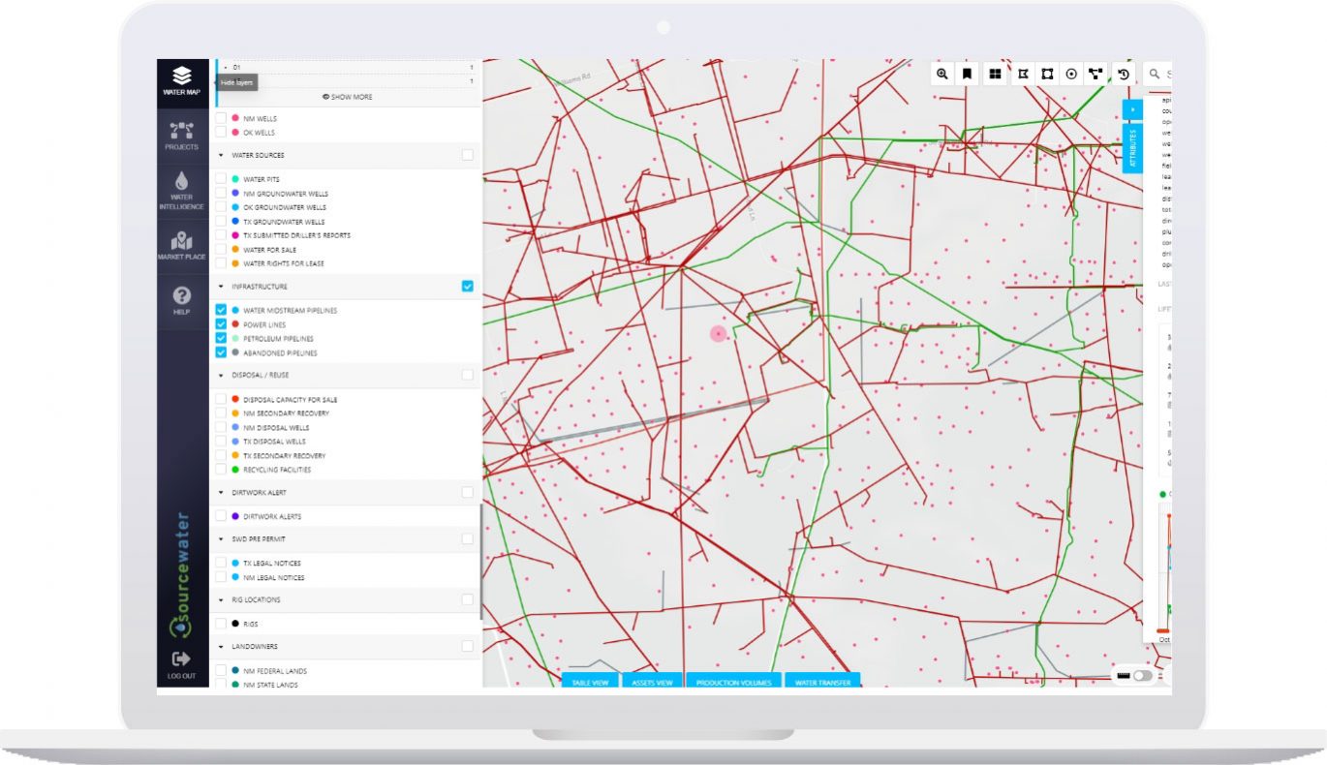Collapse the Water Sources section arrow
The height and width of the screenshot is (765, 1327).
[x=221, y=155]
